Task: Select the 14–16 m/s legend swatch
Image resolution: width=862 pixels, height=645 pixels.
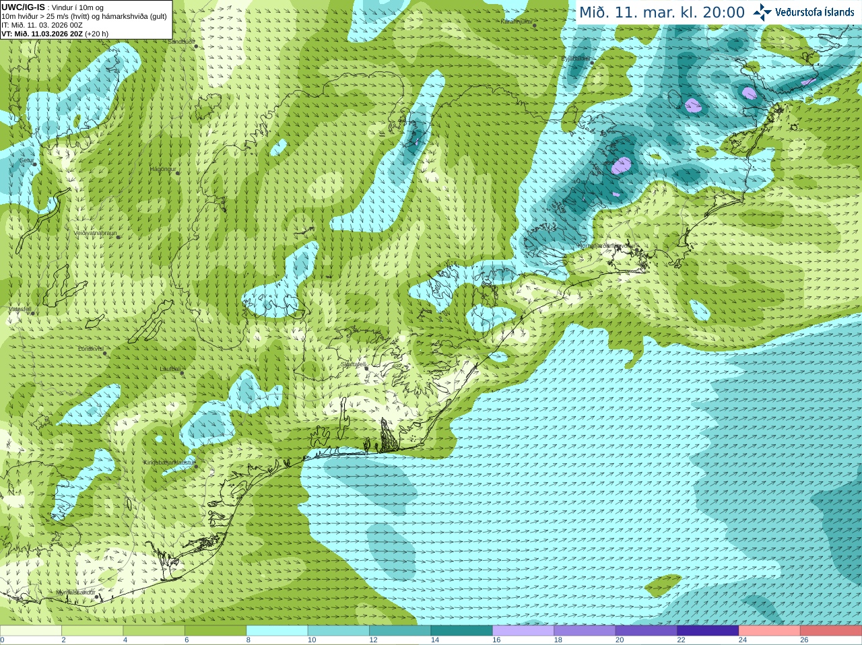Action: 462,631
